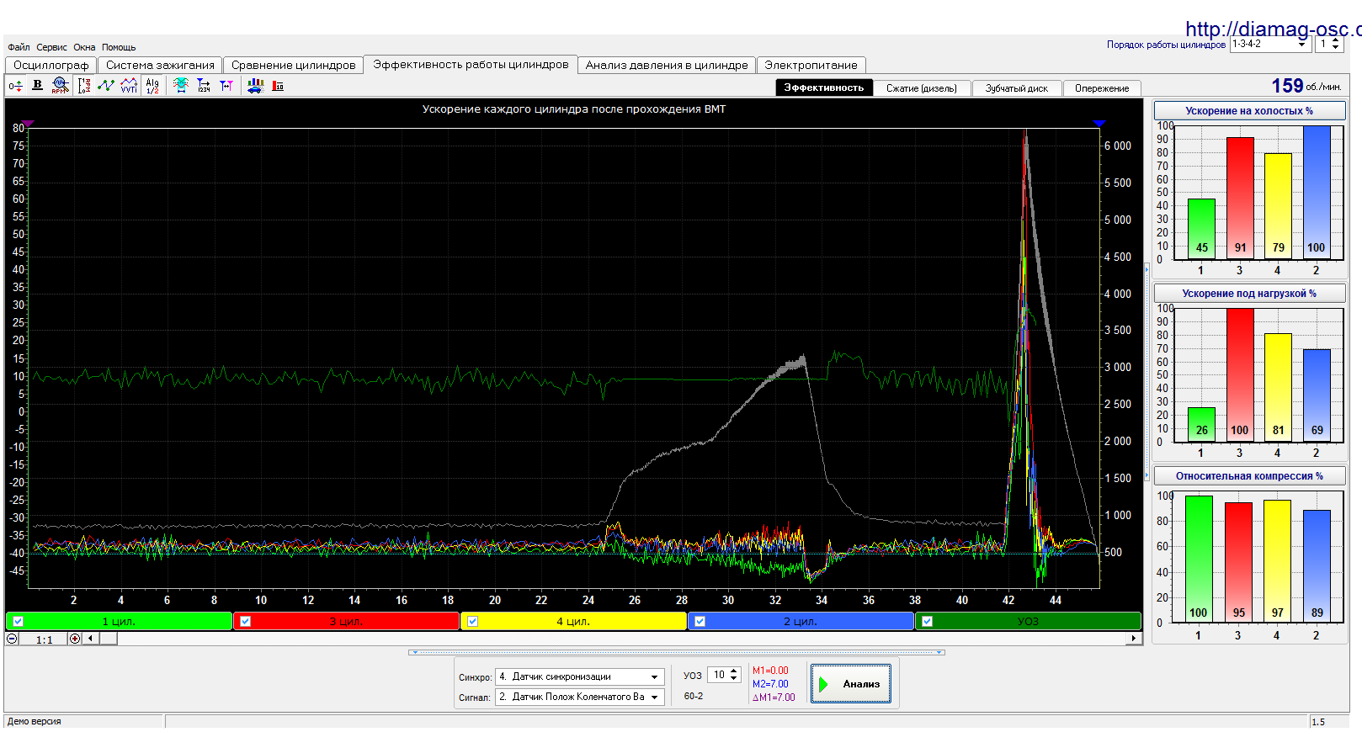Screen dimensions: 1362x732
Task: Click the zero level shift up/down icon
Action: [15, 86]
